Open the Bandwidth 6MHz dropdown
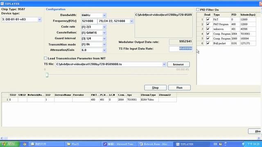 pyautogui.click(x=104, y=16)
